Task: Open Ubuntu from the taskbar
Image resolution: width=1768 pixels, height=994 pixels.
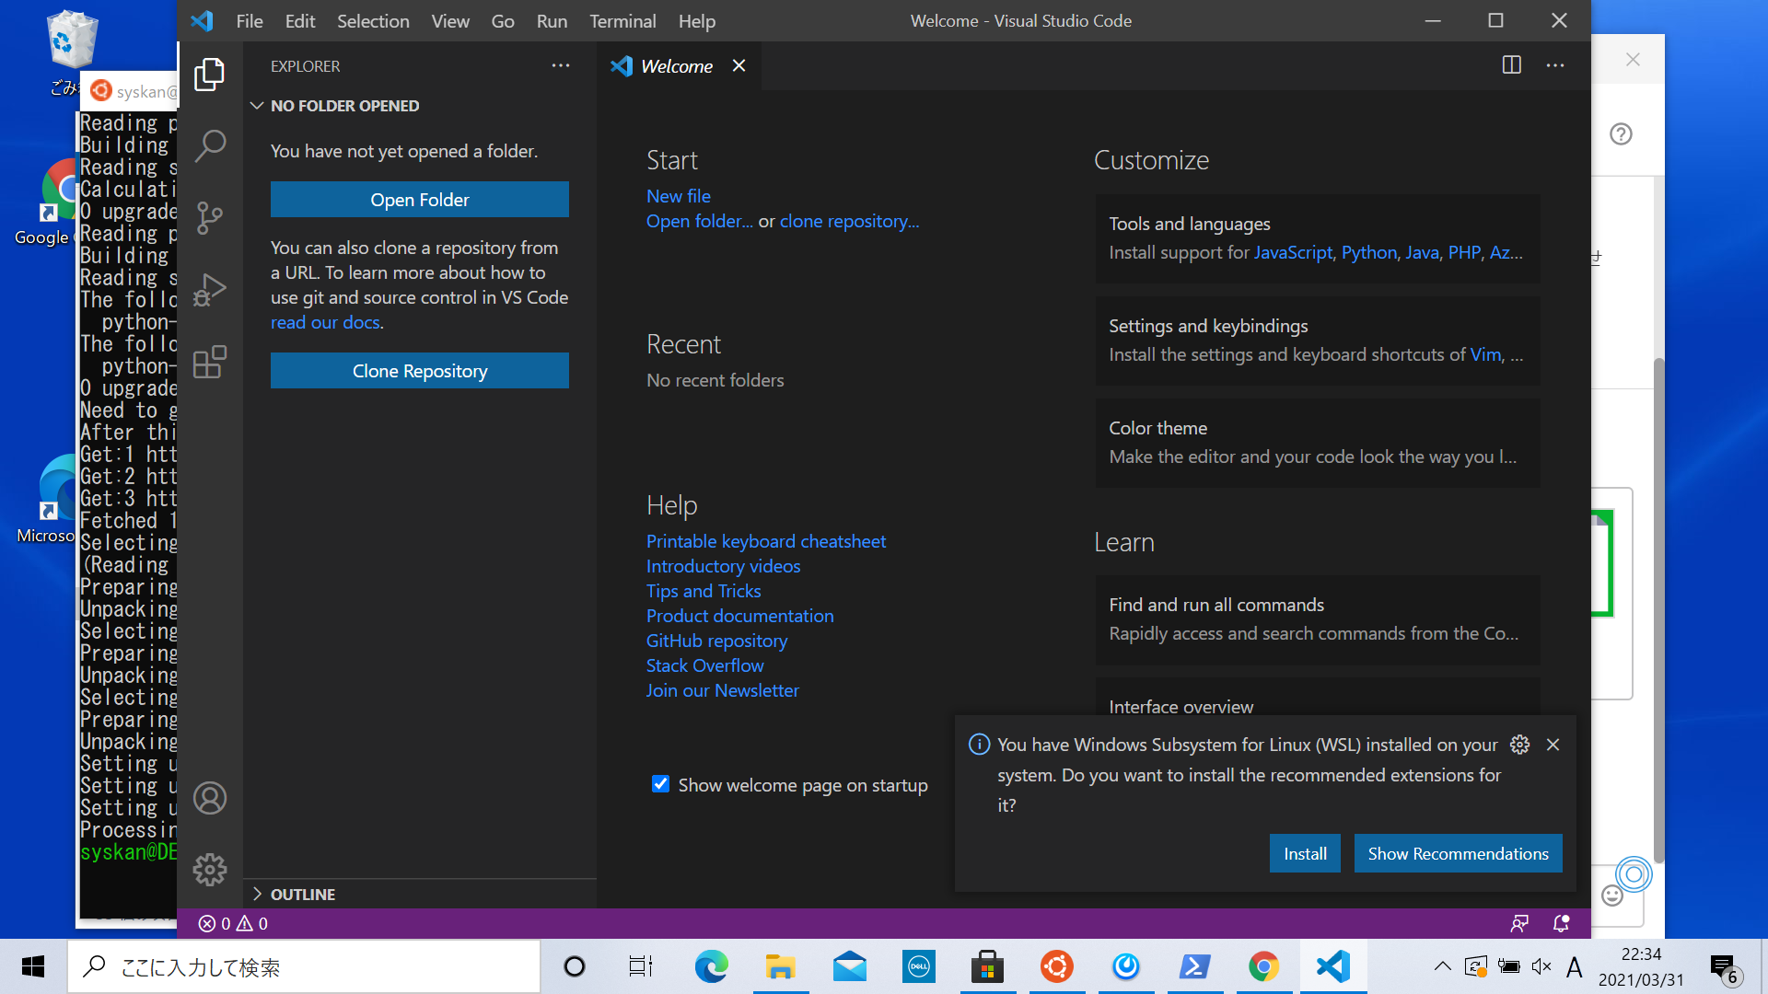Action: point(1056,966)
